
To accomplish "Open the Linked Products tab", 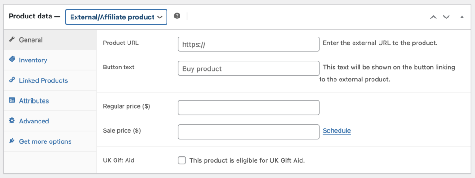I will [x=44, y=80].
